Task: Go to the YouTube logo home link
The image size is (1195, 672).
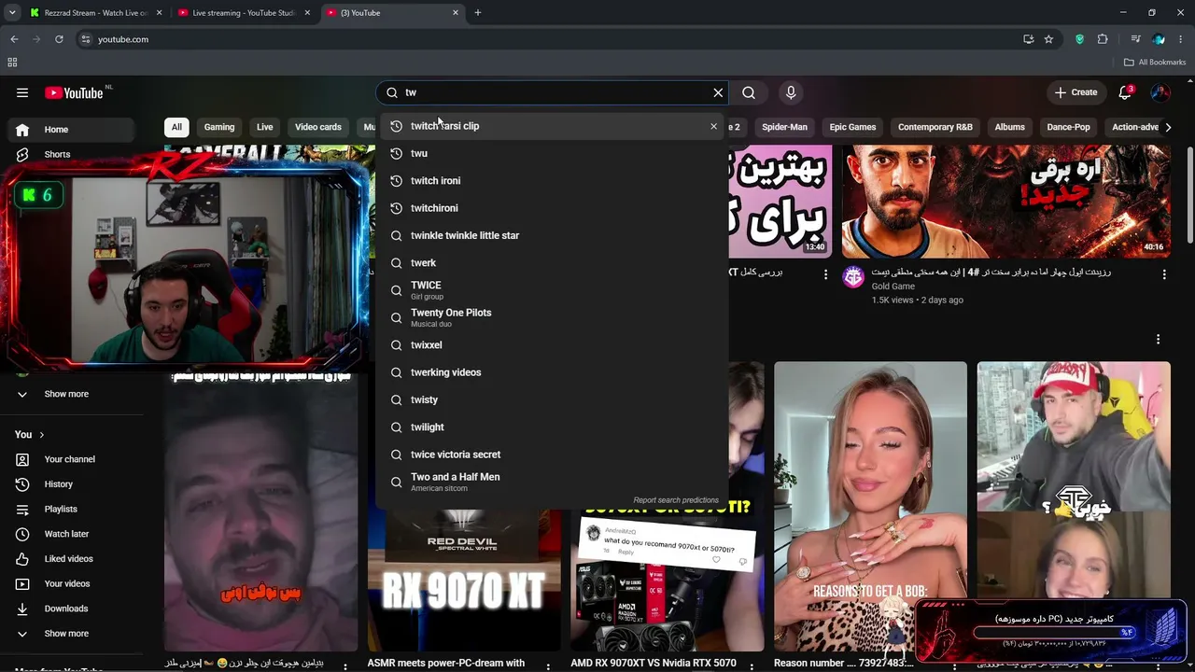Action: (x=74, y=92)
